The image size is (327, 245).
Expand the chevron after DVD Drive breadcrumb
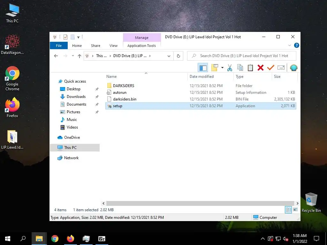click(150, 56)
